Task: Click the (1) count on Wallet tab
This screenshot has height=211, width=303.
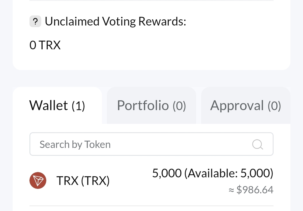Action: click(x=78, y=106)
